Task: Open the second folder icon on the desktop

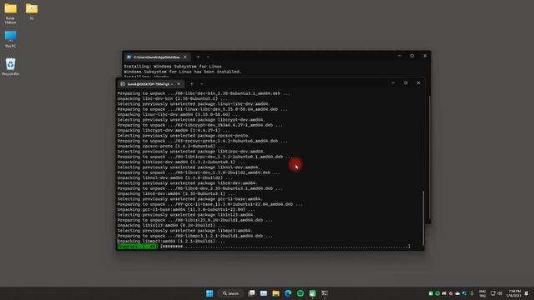Action: click(x=32, y=11)
